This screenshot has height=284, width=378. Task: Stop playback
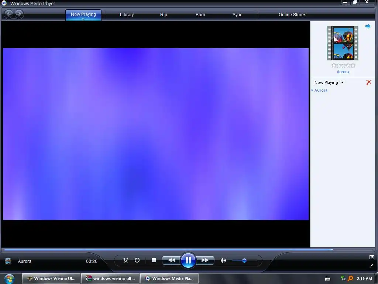click(154, 260)
